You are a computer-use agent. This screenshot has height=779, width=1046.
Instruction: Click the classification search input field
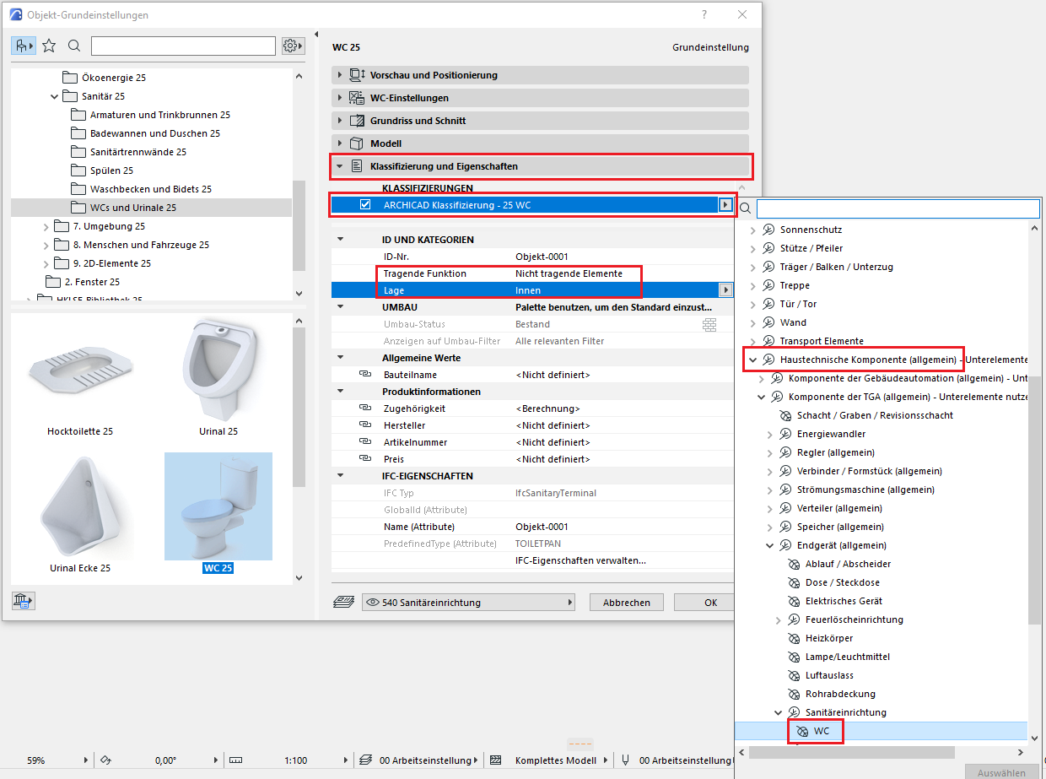click(x=898, y=208)
